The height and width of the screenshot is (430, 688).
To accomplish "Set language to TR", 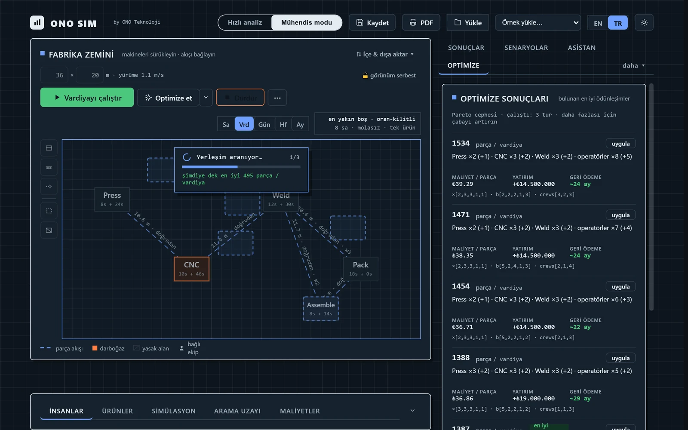I will coord(618,23).
